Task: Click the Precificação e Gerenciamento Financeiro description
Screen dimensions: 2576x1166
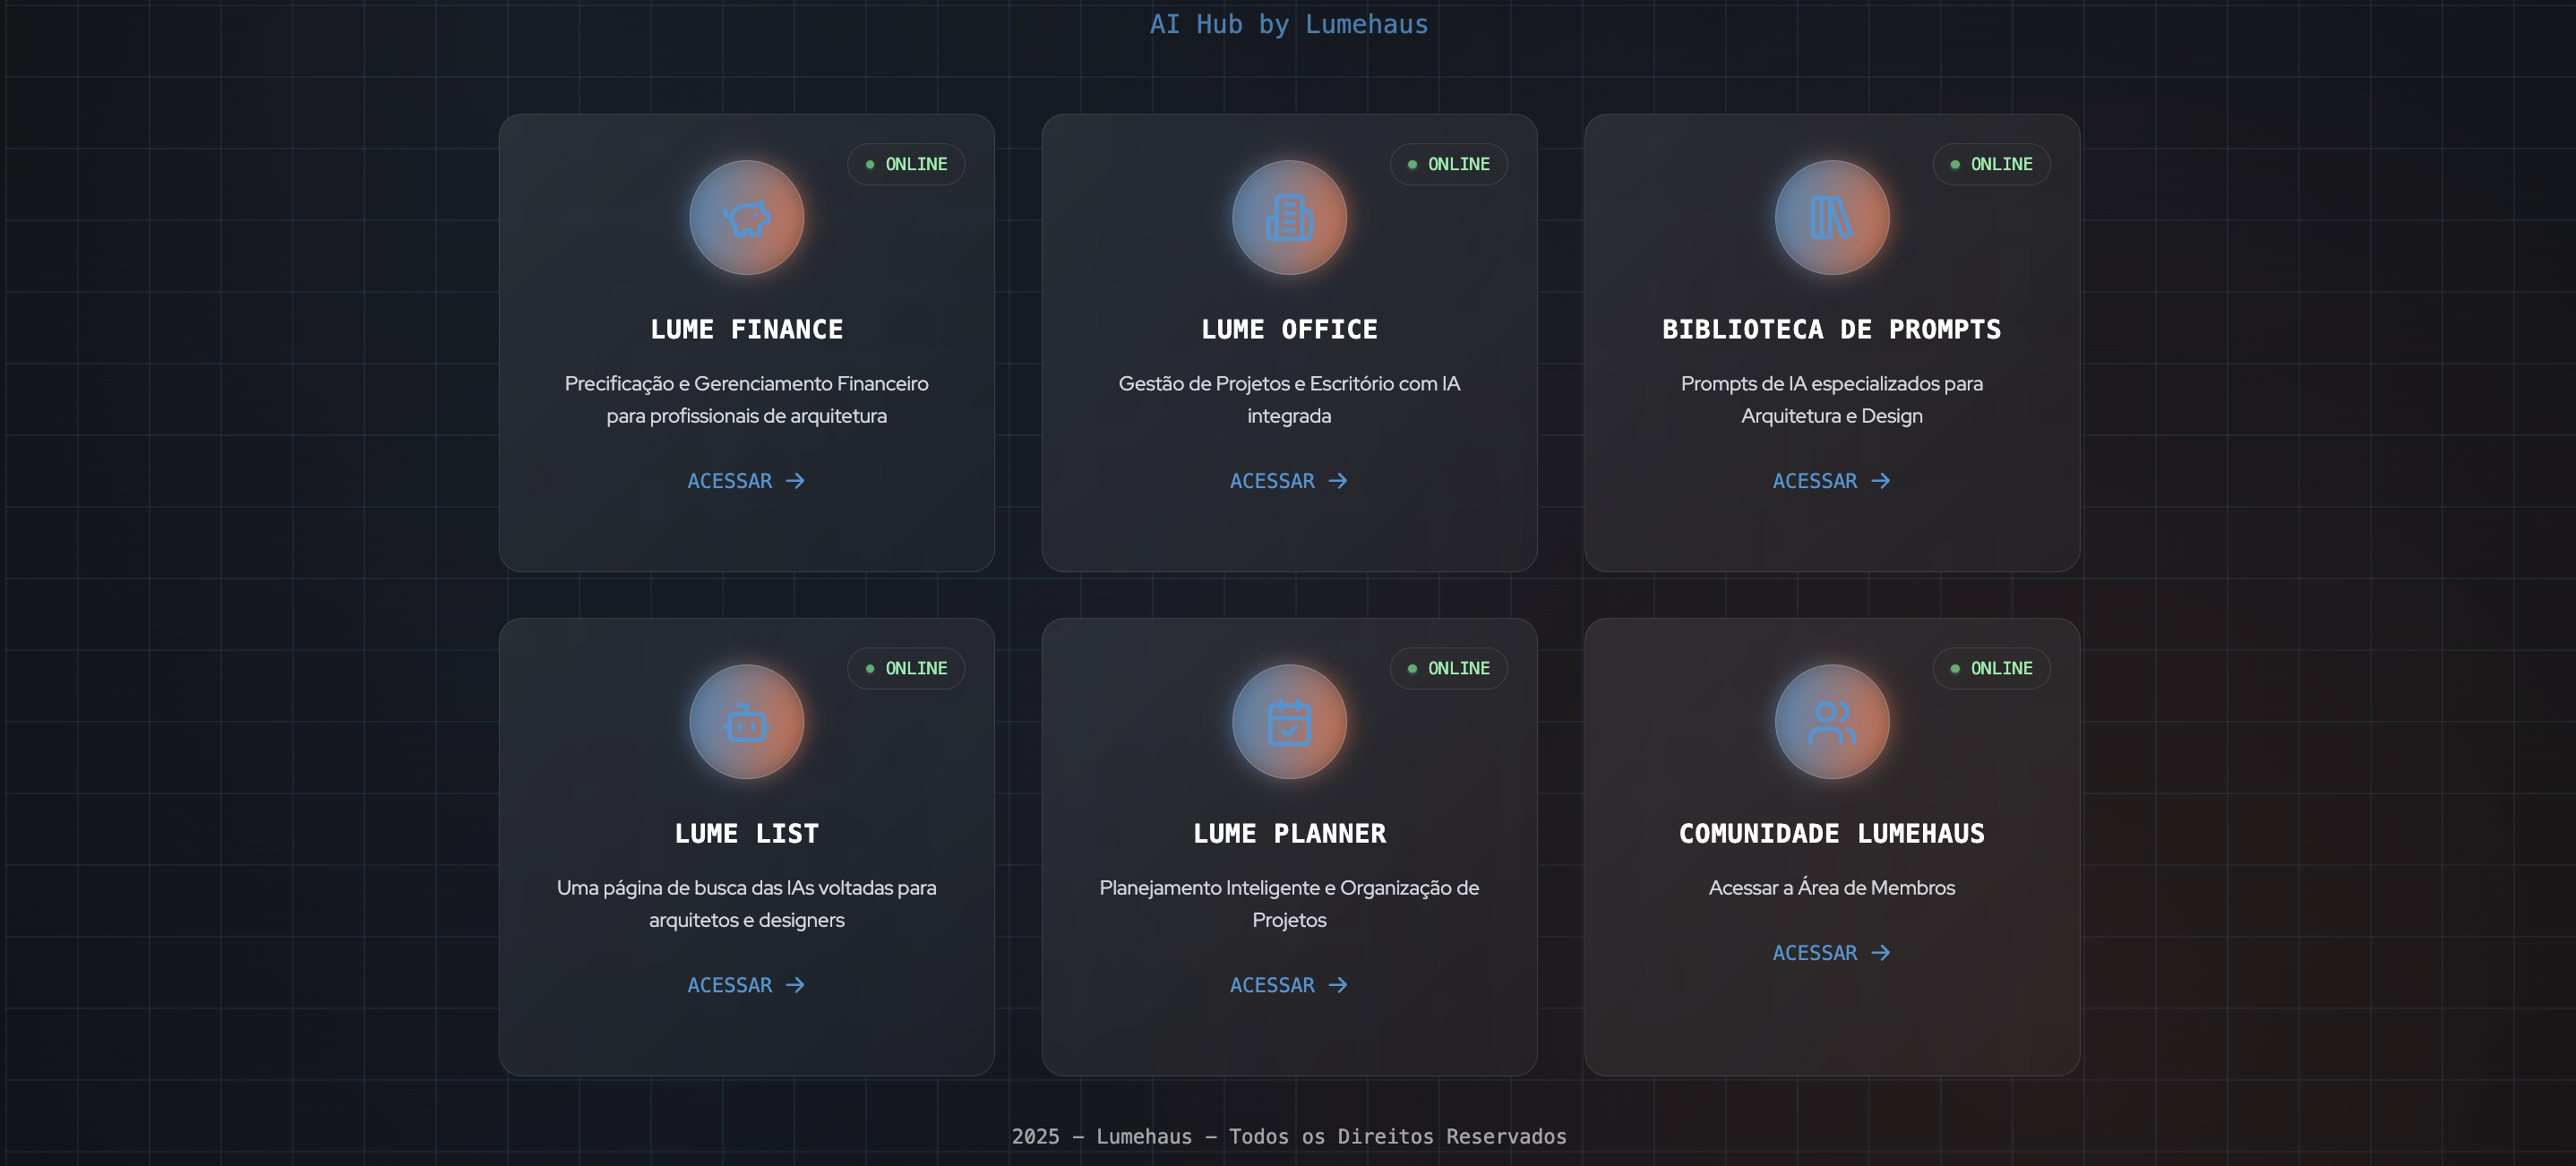Action: (x=746, y=399)
